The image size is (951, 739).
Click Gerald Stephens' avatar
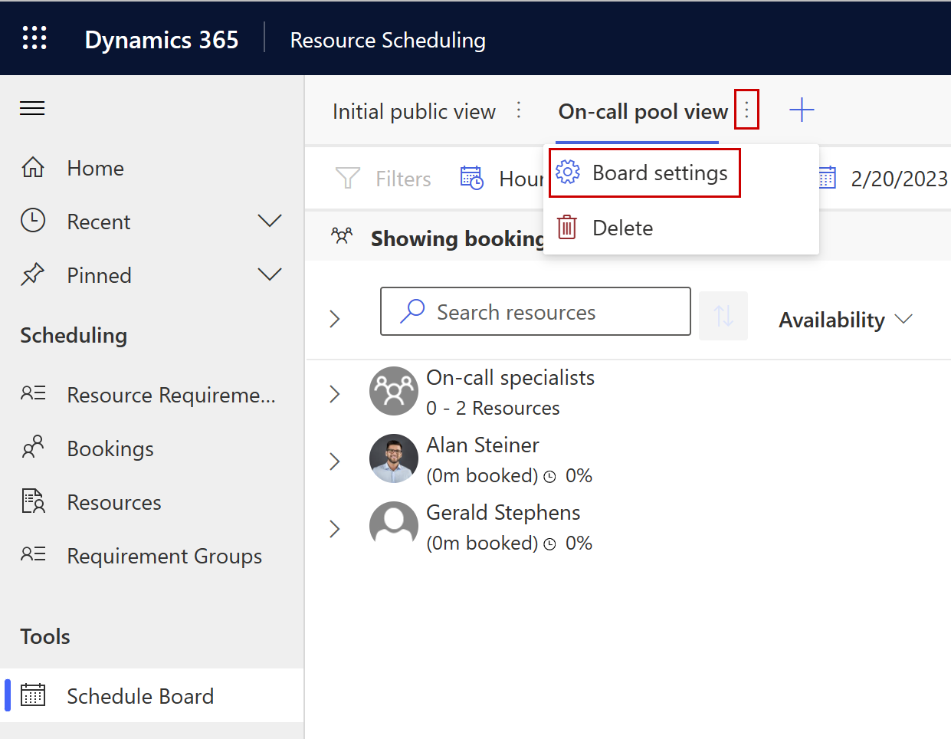394,526
